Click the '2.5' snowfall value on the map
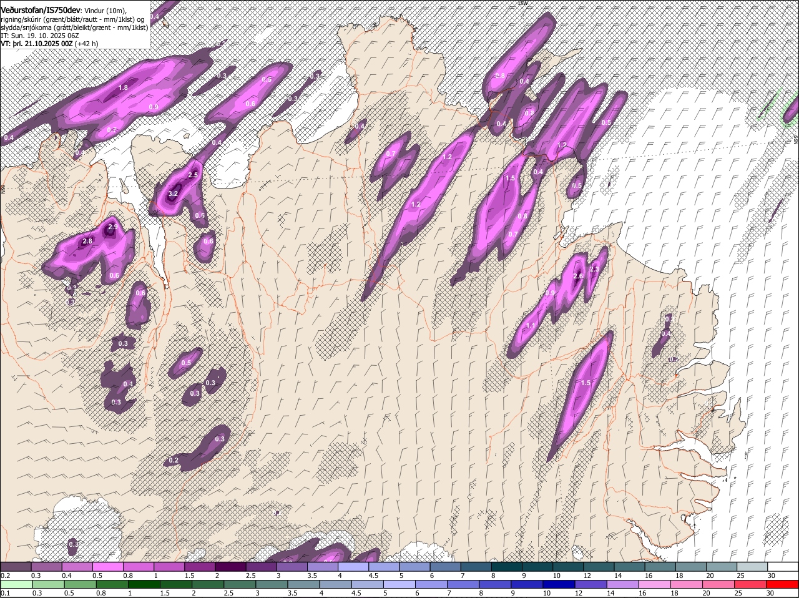 pos(193,175)
